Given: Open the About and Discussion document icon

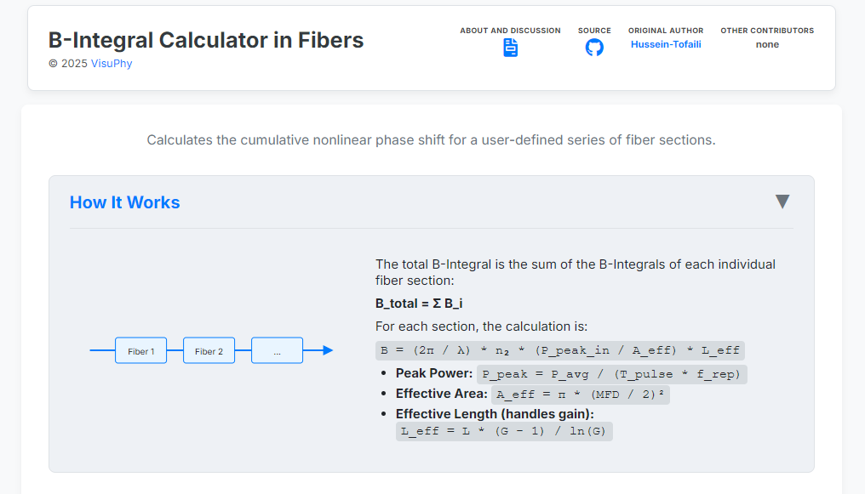Looking at the screenshot, I should click(x=510, y=48).
